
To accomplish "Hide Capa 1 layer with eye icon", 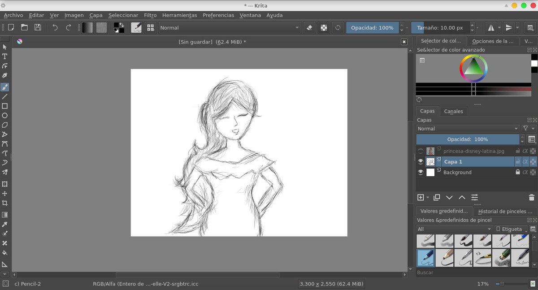I will (x=421, y=162).
